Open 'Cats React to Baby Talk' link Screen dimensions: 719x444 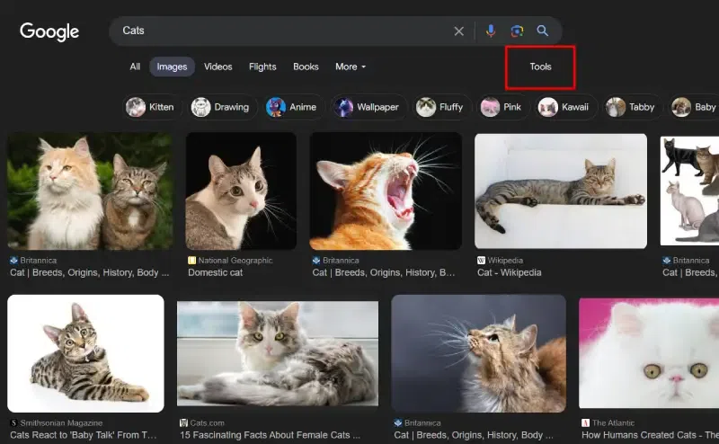pos(84,435)
